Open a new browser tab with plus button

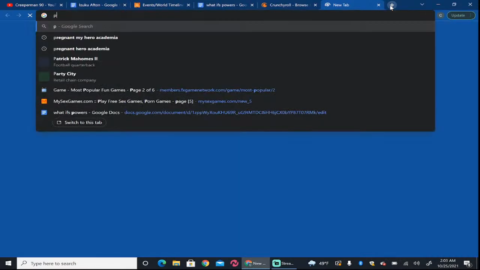(x=392, y=5)
